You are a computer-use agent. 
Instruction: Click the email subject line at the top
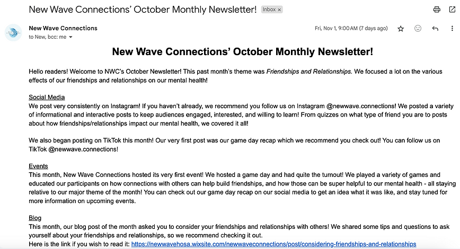pyautogui.click(x=143, y=10)
